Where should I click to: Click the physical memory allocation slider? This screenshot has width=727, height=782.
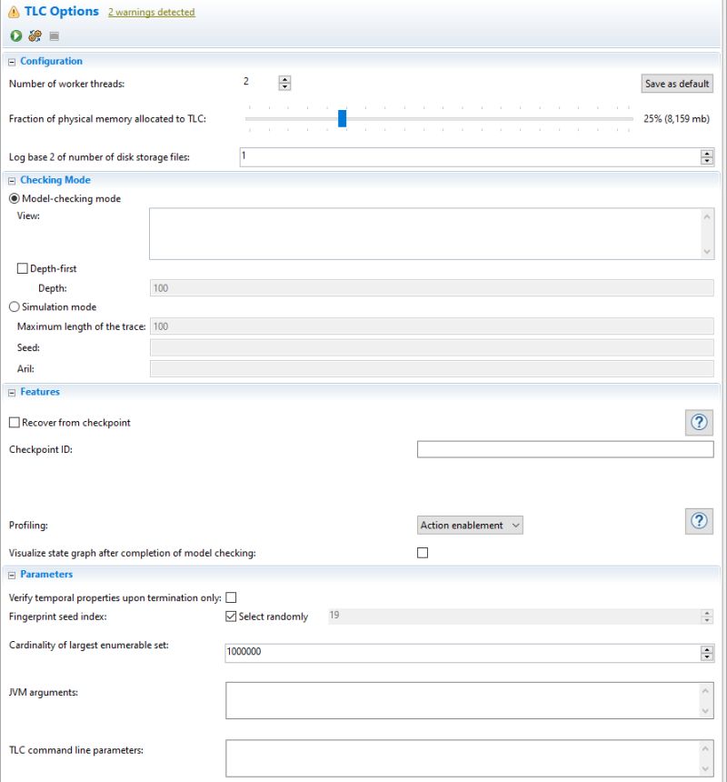click(x=342, y=118)
